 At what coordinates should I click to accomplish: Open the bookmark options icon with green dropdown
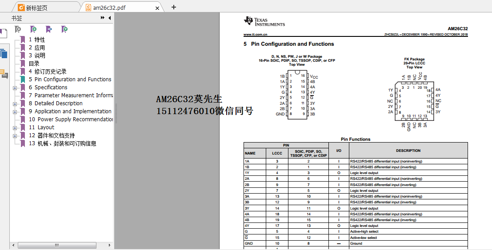coord(64,29)
